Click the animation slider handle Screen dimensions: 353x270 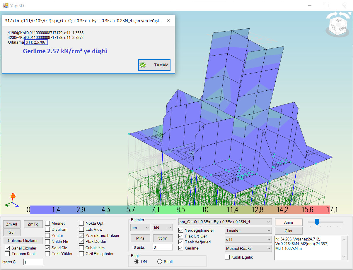317,222
